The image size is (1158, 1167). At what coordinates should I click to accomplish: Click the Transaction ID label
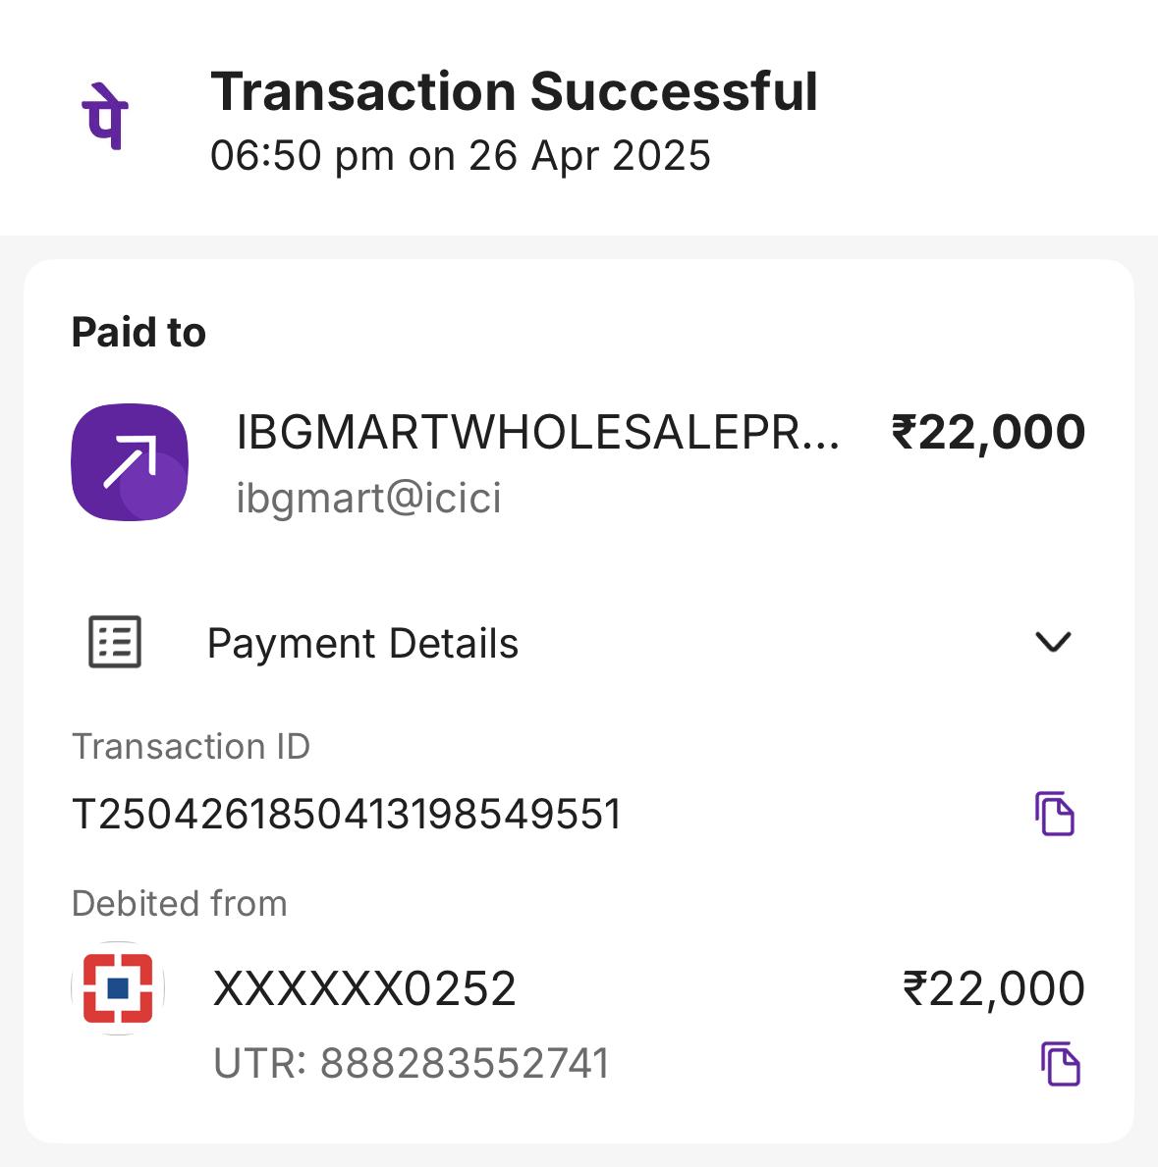pyautogui.click(x=191, y=746)
